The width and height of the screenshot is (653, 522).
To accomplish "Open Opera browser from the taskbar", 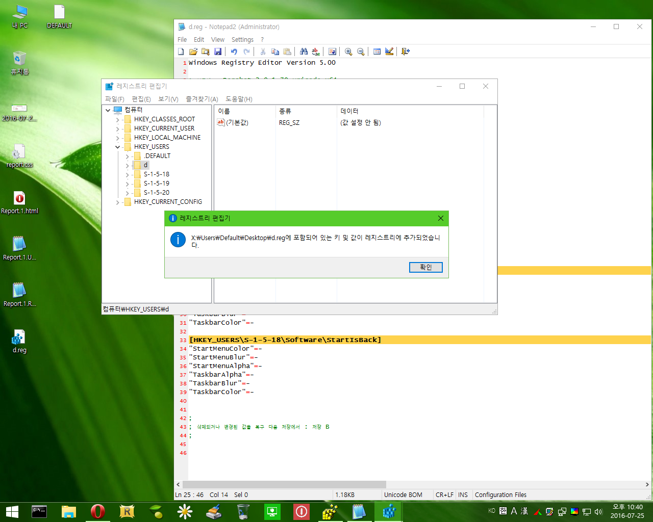I will [x=97, y=511].
